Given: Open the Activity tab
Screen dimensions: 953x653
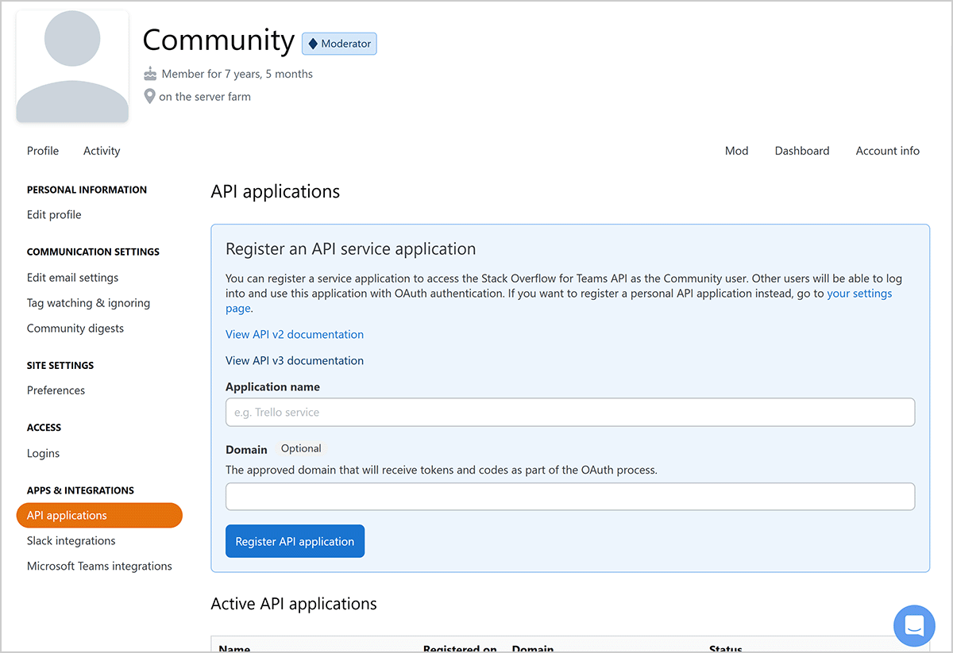Looking at the screenshot, I should click(102, 151).
